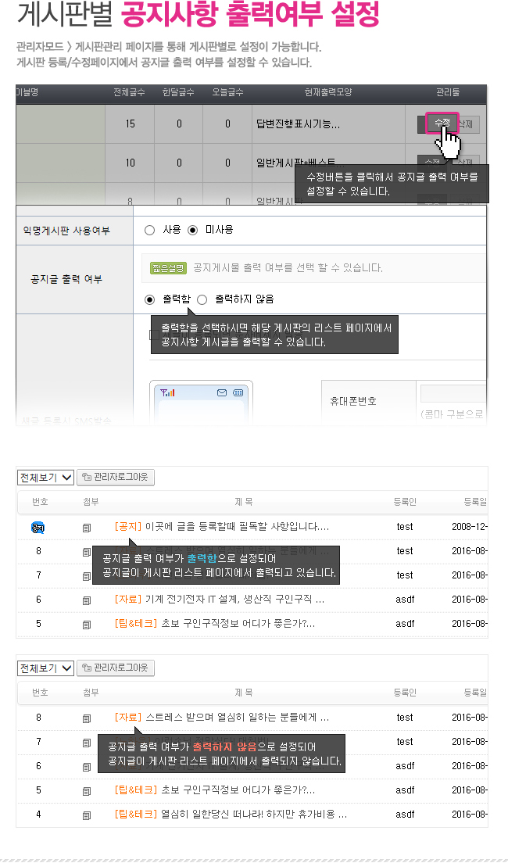Screen dimensions: 508x863
Task: Open the post '이곳에 글을 등록할때 필독할 사항입니다....'
Action: coord(238,527)
